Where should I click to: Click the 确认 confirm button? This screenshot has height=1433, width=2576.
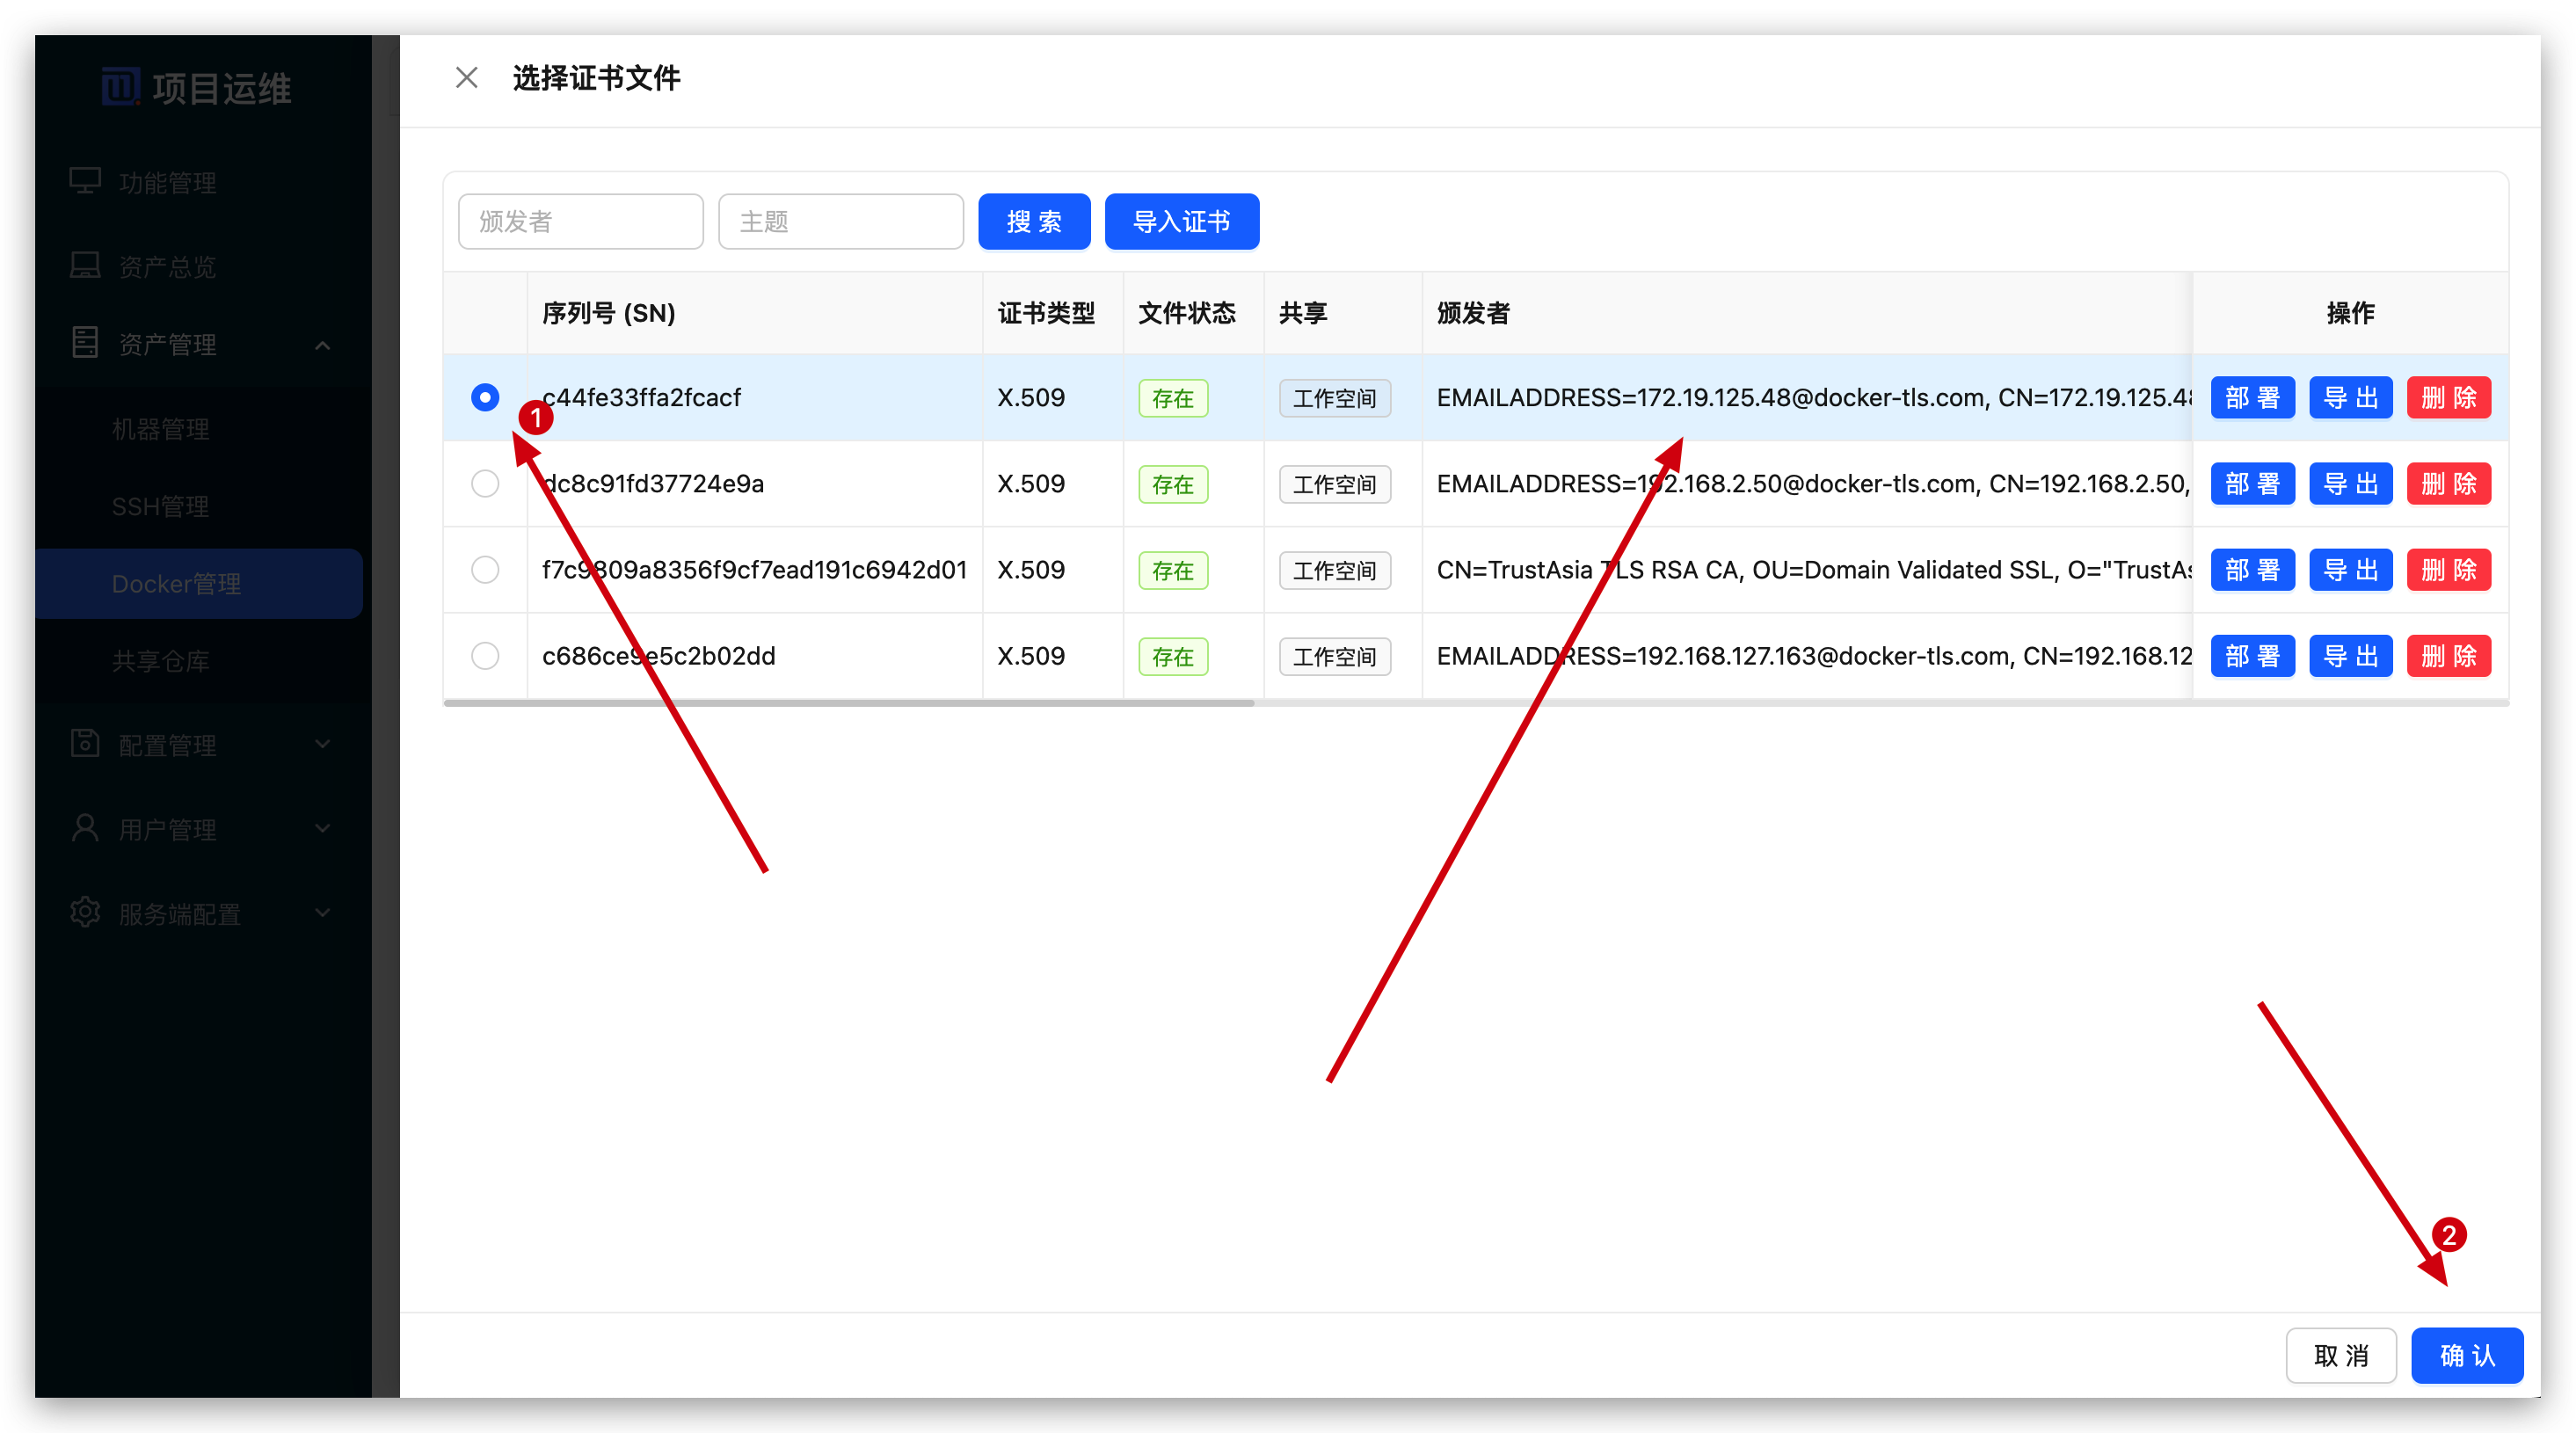pos(2466,1355)
